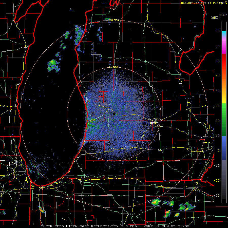Click the 80 dBZ scale value
Viewport: 228px width, 228px height.
point(218,31)
